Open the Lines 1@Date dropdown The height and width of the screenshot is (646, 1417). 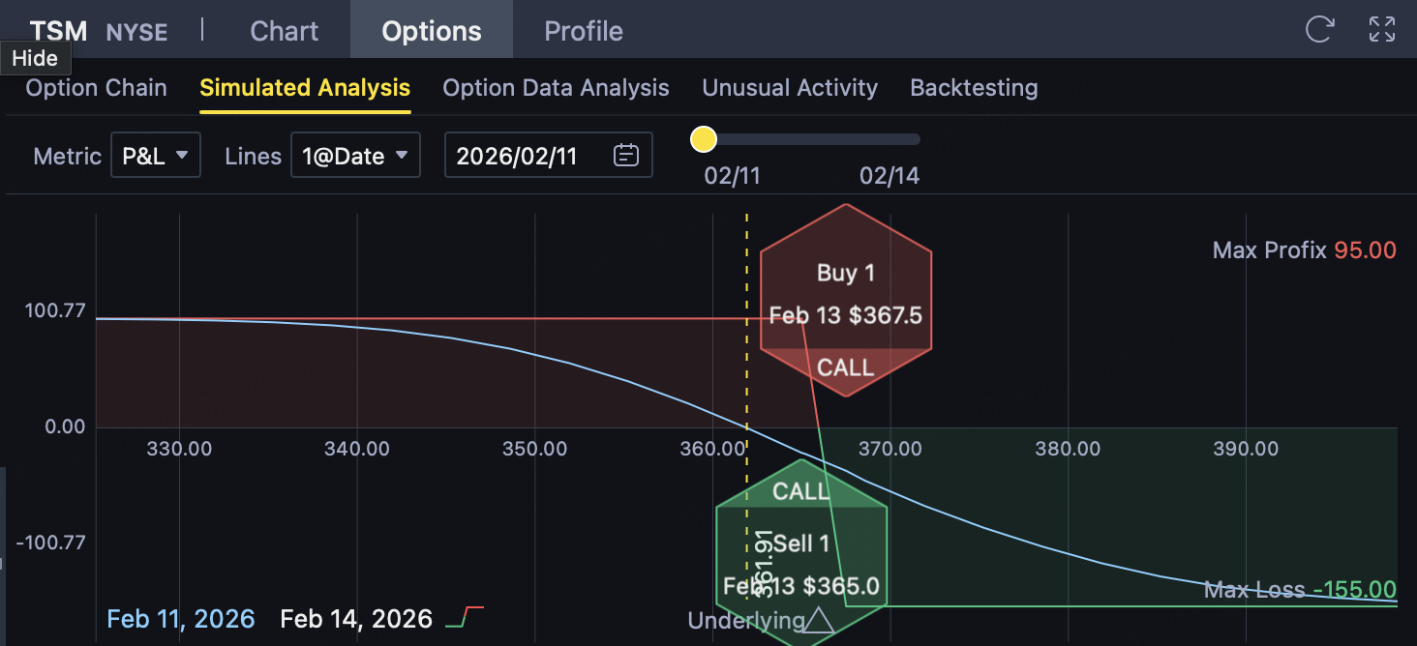[355, 156]
